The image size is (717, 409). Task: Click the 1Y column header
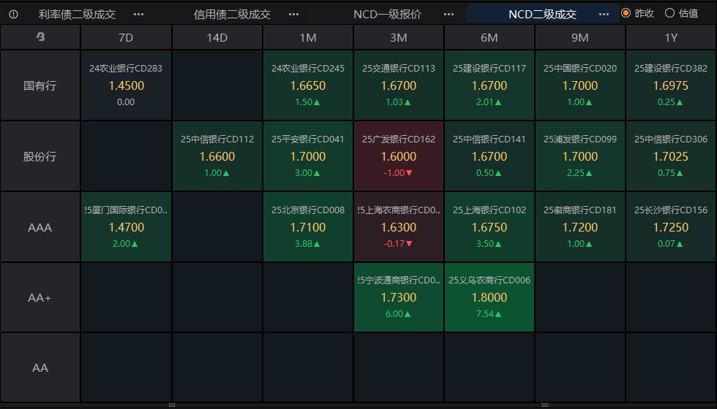671,37
